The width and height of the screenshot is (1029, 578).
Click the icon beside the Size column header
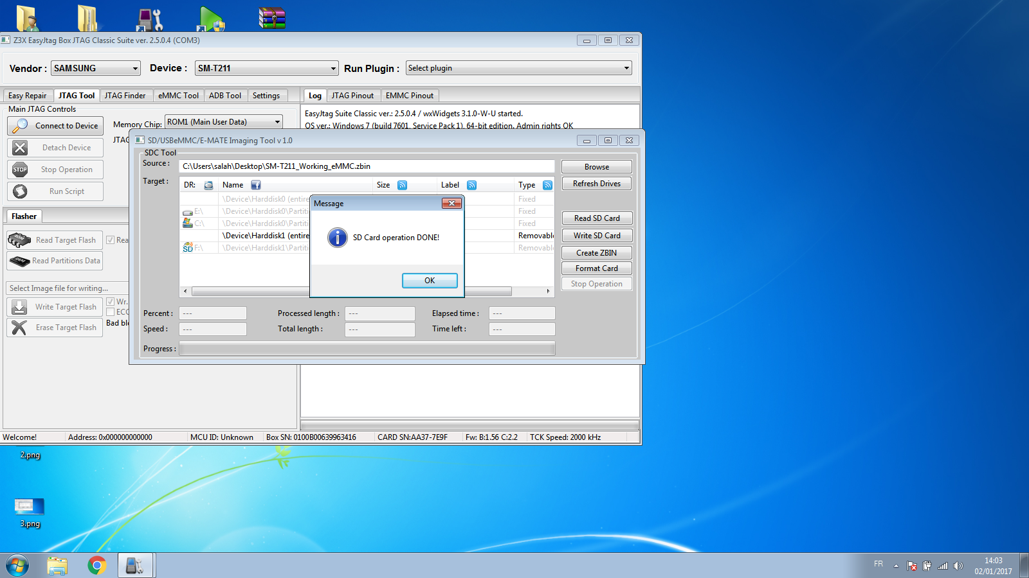402,185
